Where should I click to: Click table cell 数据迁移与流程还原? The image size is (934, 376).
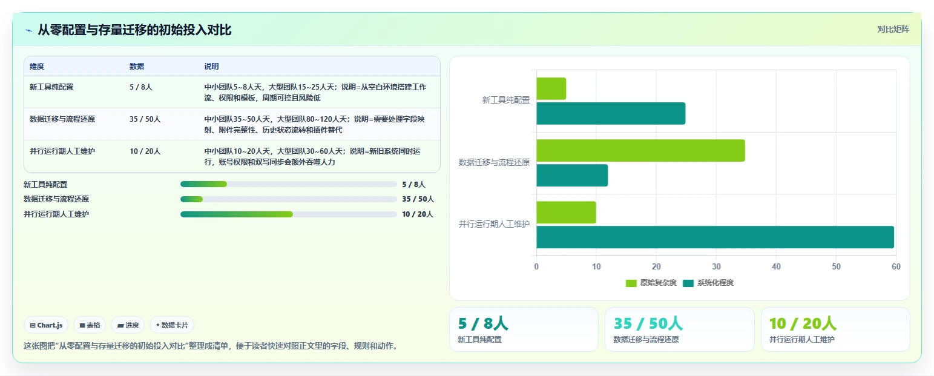pyautogui.click(x=62, y=119)
